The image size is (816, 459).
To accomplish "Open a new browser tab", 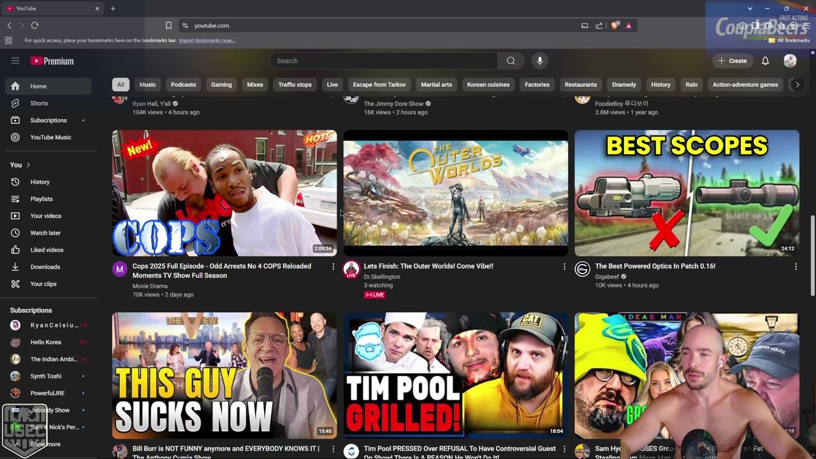I will point(113,8).
